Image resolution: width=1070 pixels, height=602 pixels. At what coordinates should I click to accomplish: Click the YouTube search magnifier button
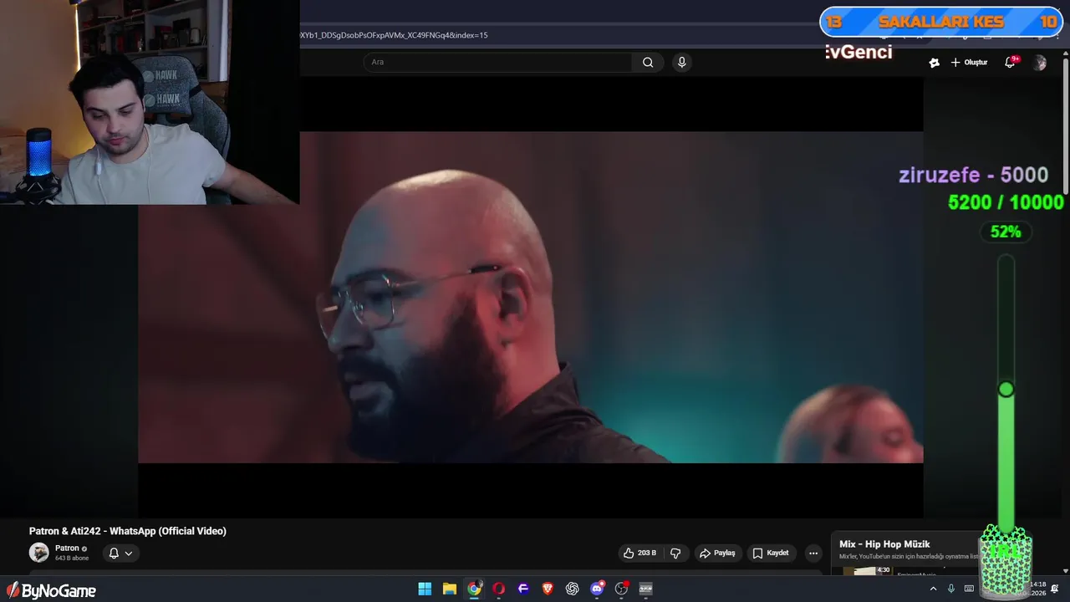(648, 62)
